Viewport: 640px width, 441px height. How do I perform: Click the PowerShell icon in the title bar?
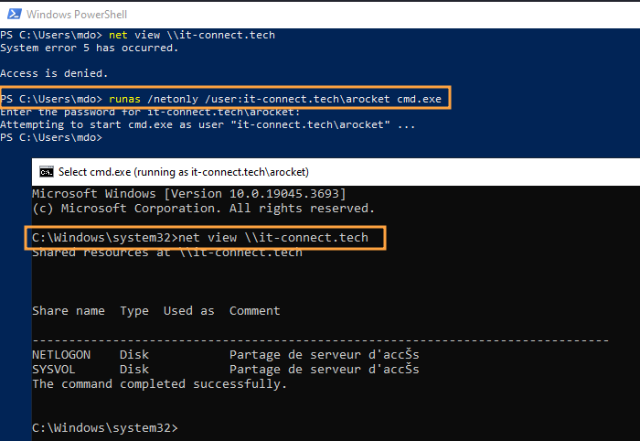pyautogui.click(x=14, y=14)
